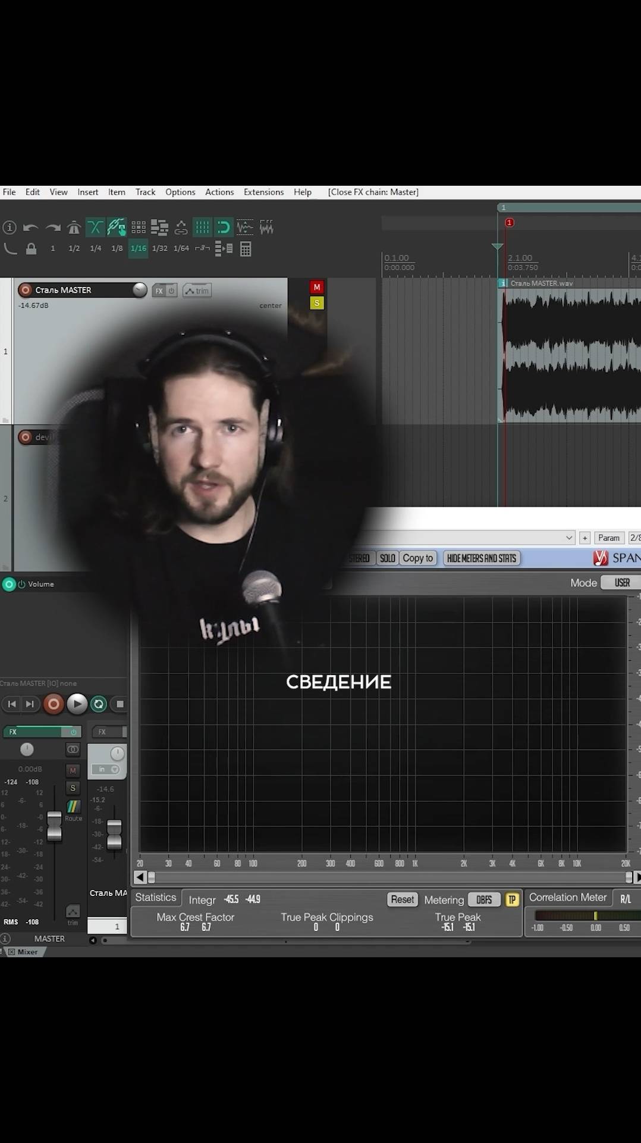Open the View menu
The image size is (641, 1143).
point(58,192)
